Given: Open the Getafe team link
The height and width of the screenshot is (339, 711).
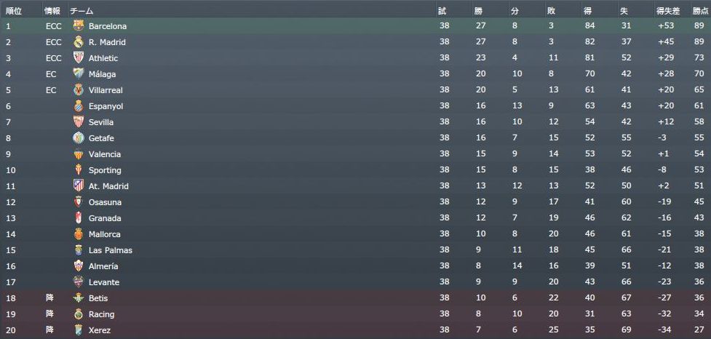Looking at the screenshot, I should 101,138.
